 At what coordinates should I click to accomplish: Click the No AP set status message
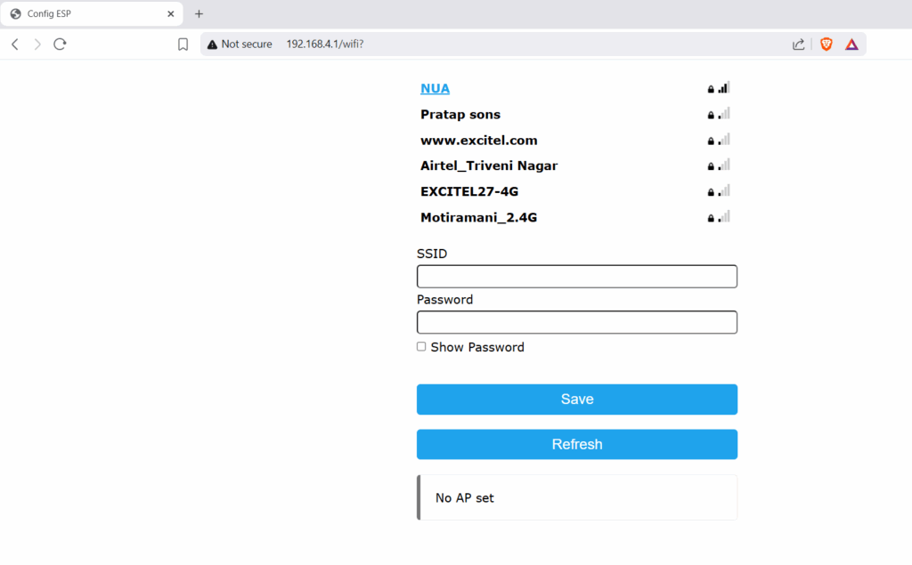pos(576,497)
